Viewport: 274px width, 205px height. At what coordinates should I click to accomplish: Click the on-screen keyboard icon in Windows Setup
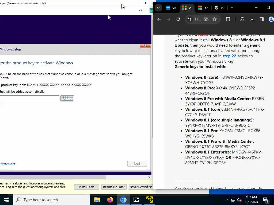click(x=67, y=98)
